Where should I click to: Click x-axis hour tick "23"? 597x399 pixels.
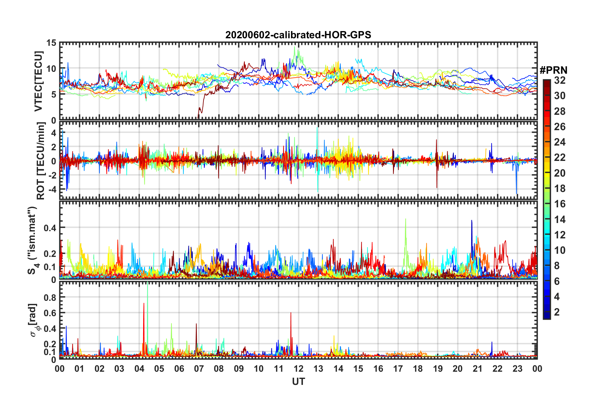point(517,369)
